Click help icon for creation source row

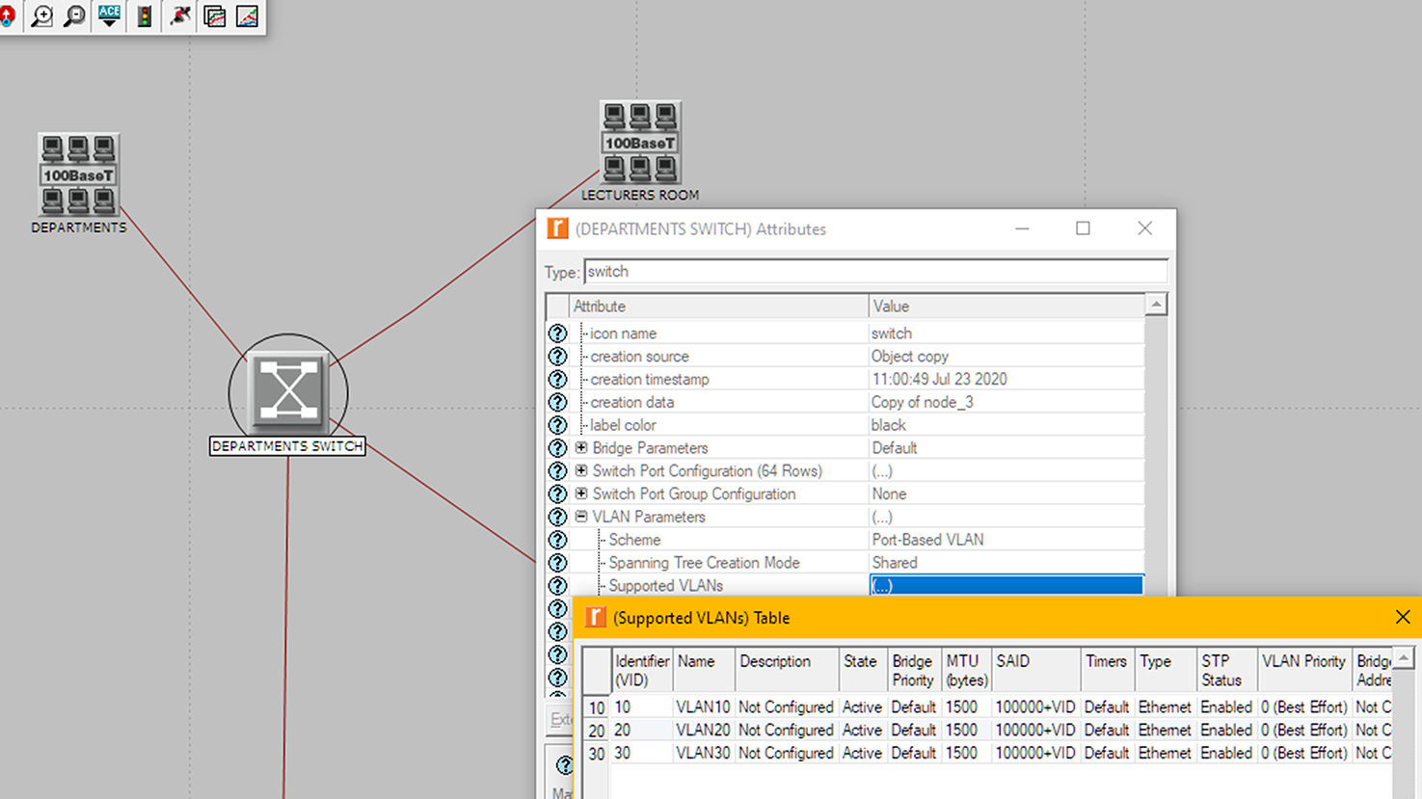(x=557, y=357)
